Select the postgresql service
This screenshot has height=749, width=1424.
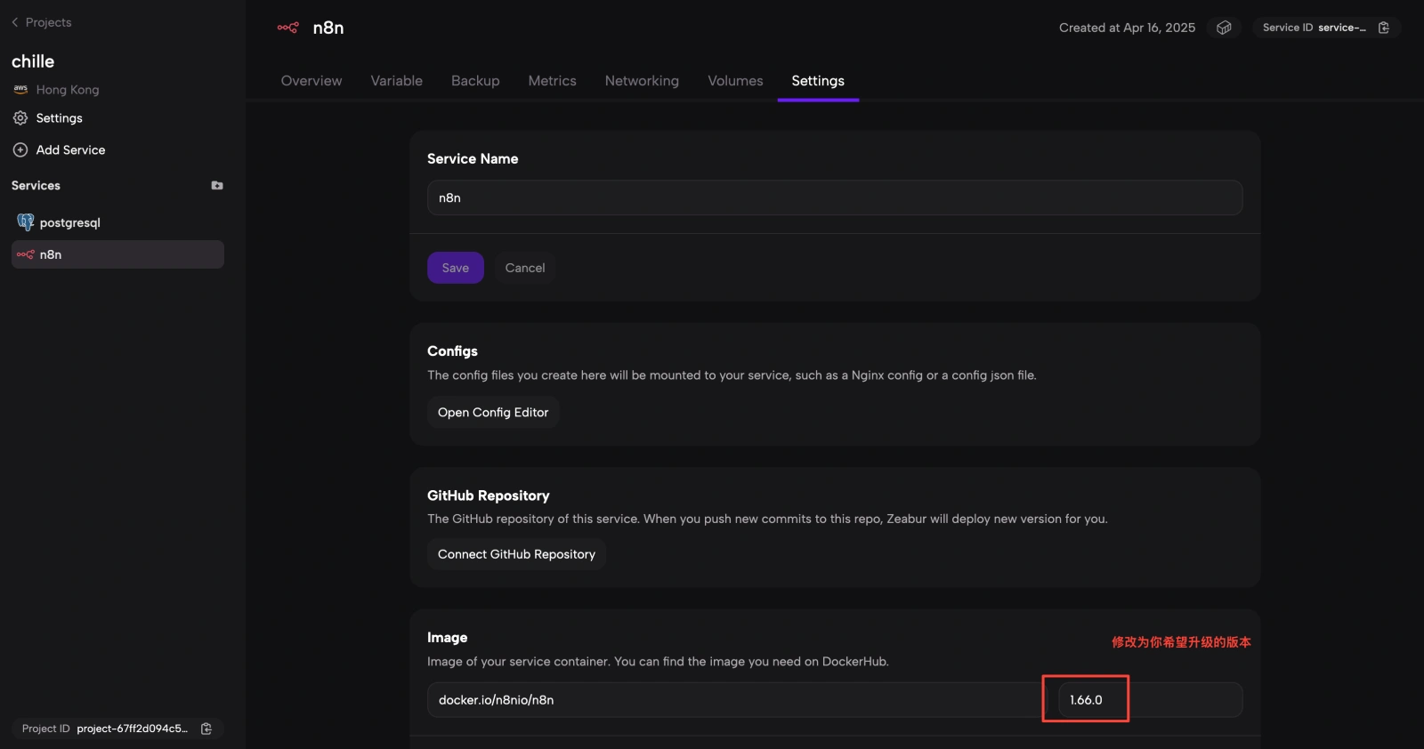69,222
